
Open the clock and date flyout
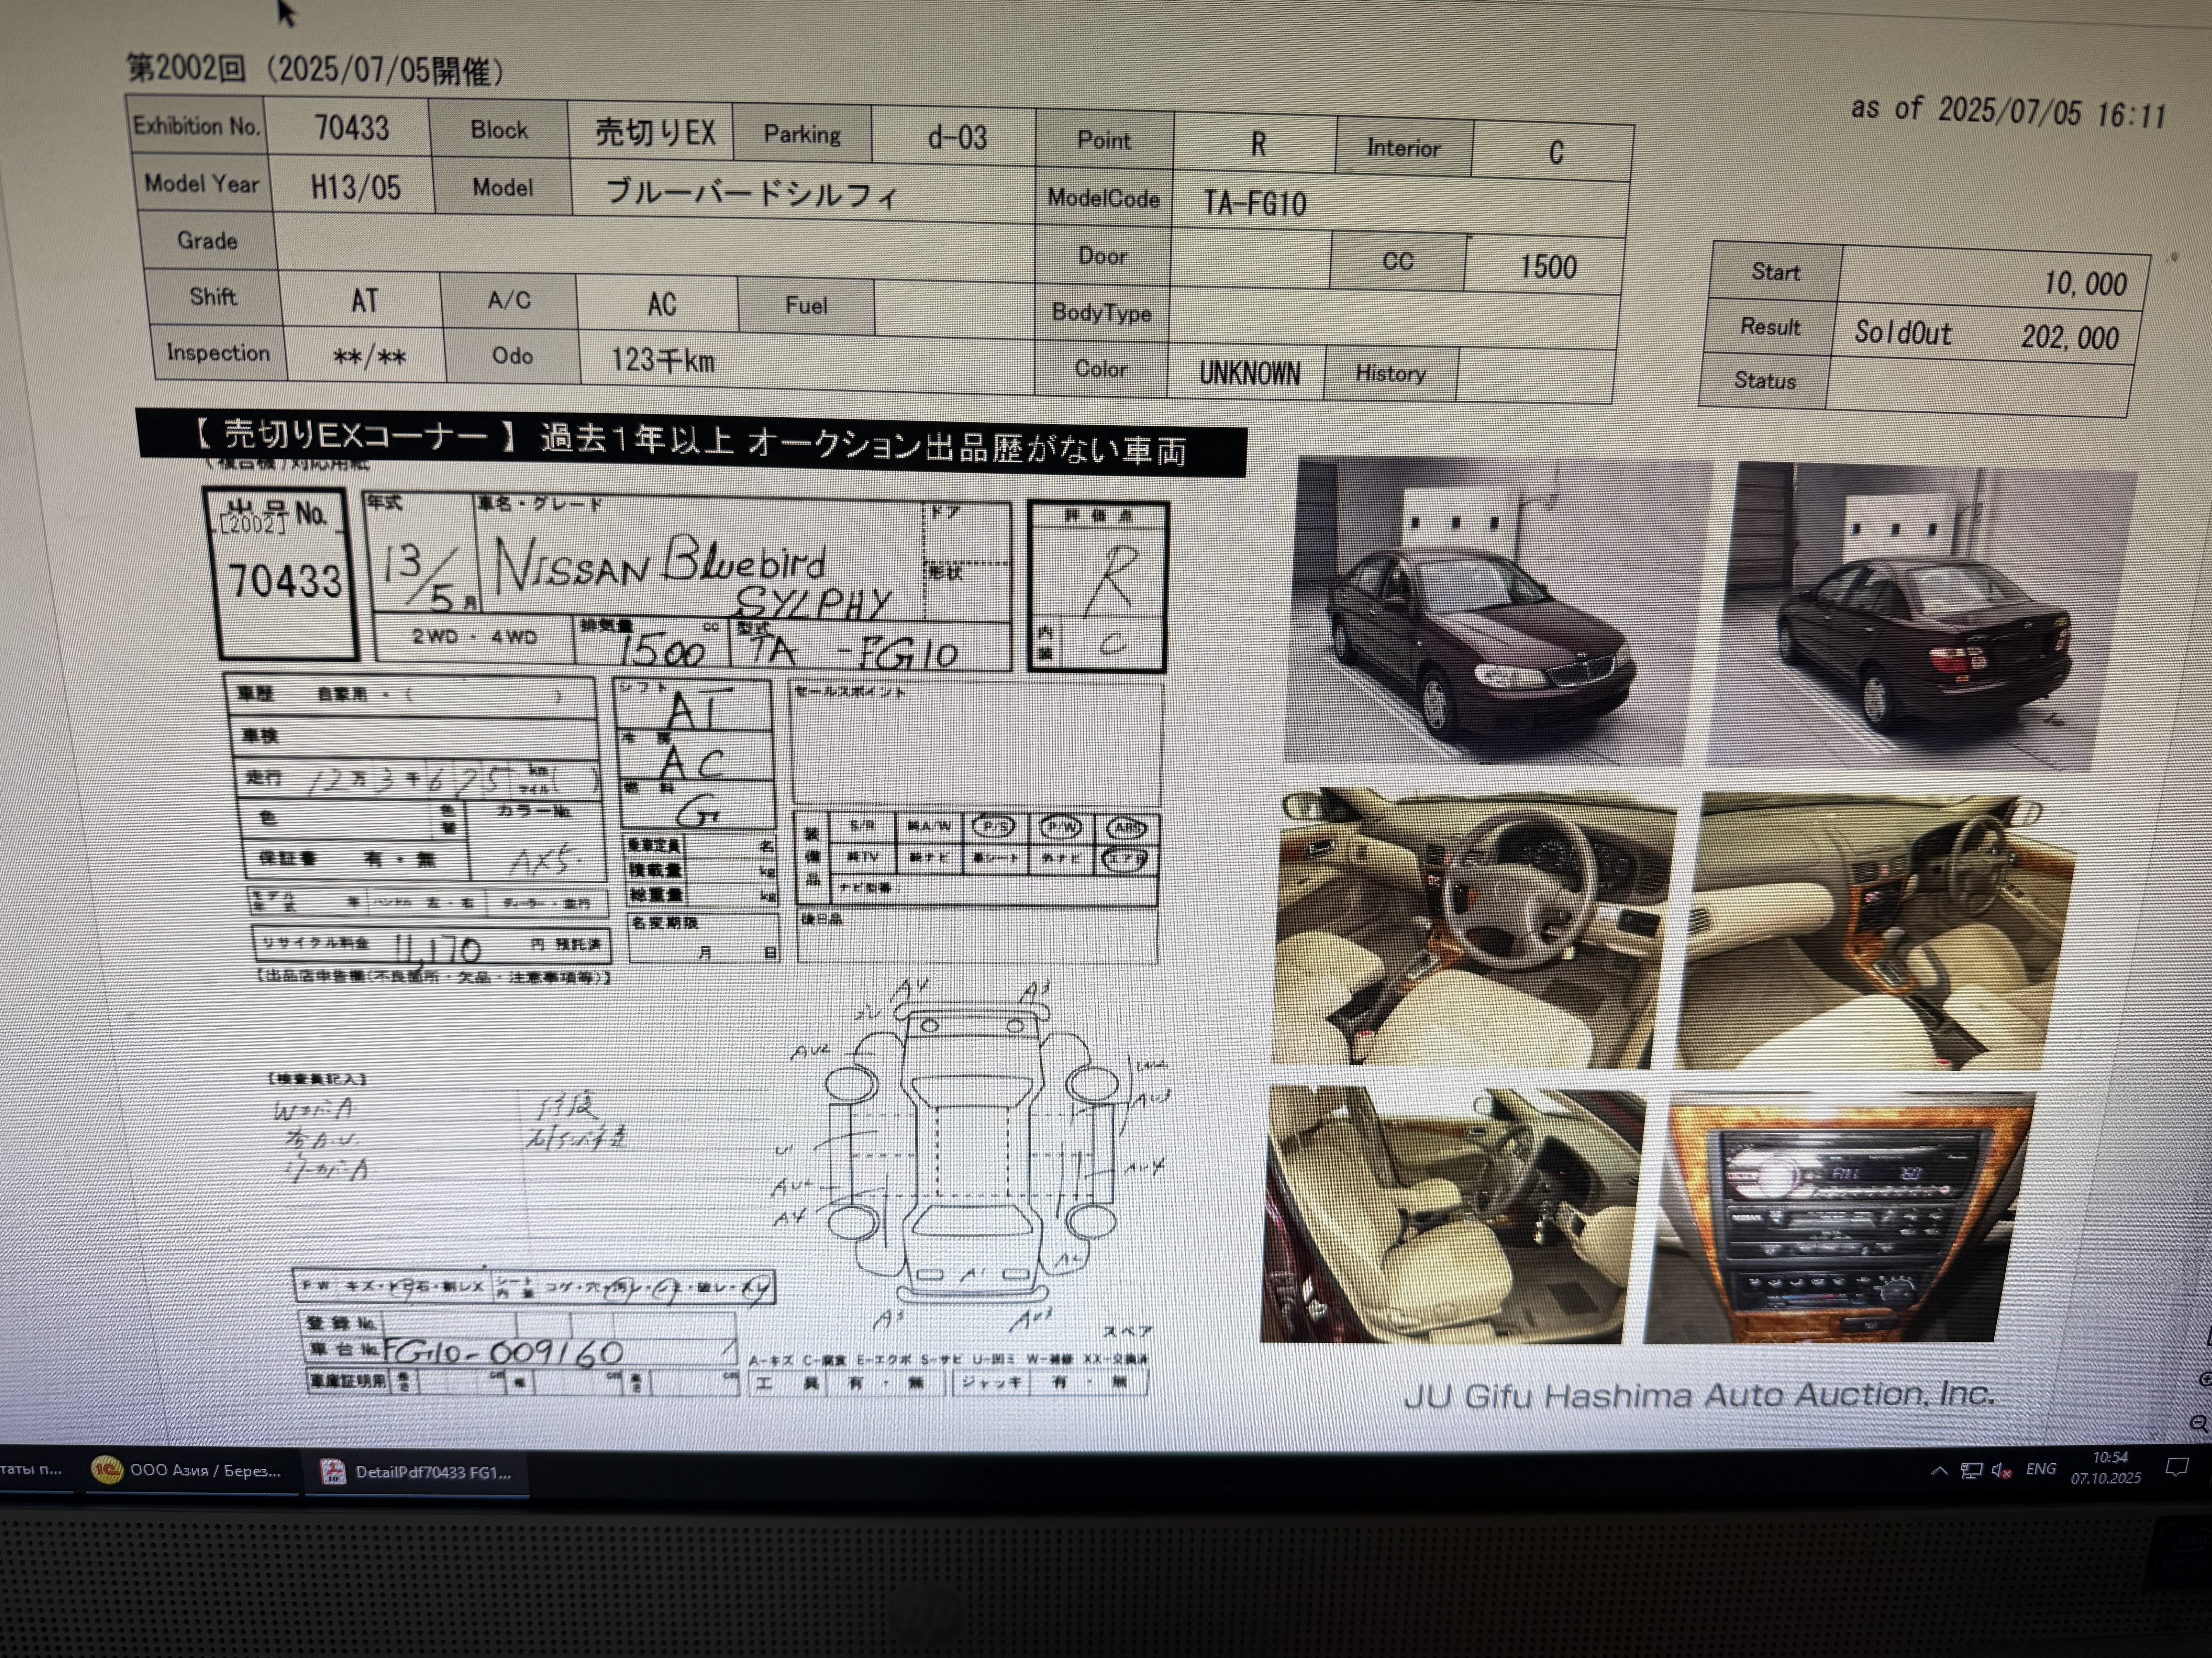(x=2107, y=1467)
